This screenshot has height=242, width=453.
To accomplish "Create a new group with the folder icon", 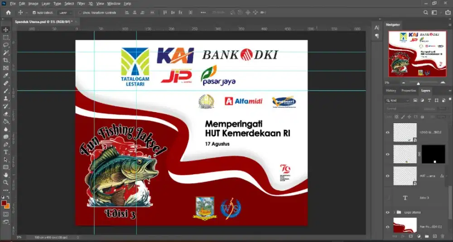I will tap(426, 236).
